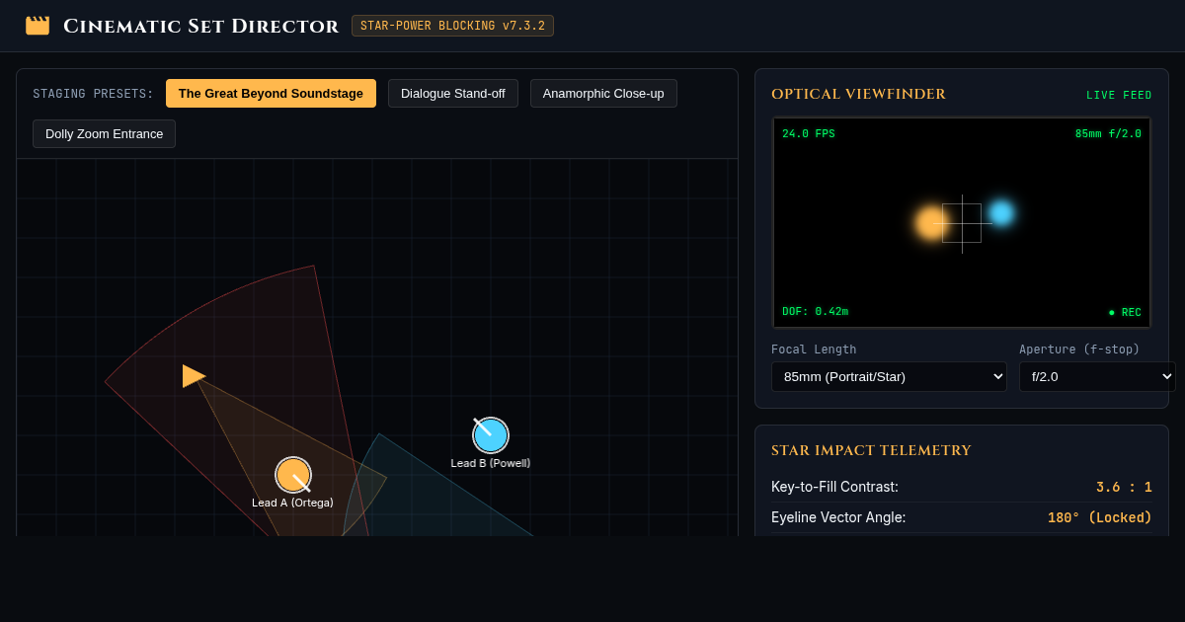Click the orange blurred subject in viewfinder
The width and height of the screenshot is (1185, 622).
tap(931, 223)
